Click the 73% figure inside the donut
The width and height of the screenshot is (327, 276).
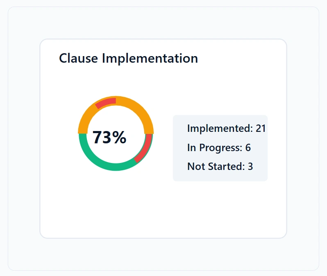pos(109,138)
